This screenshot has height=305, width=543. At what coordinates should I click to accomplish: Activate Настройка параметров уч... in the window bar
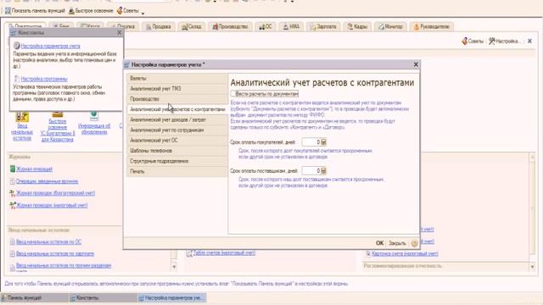(x=171, y=297)
